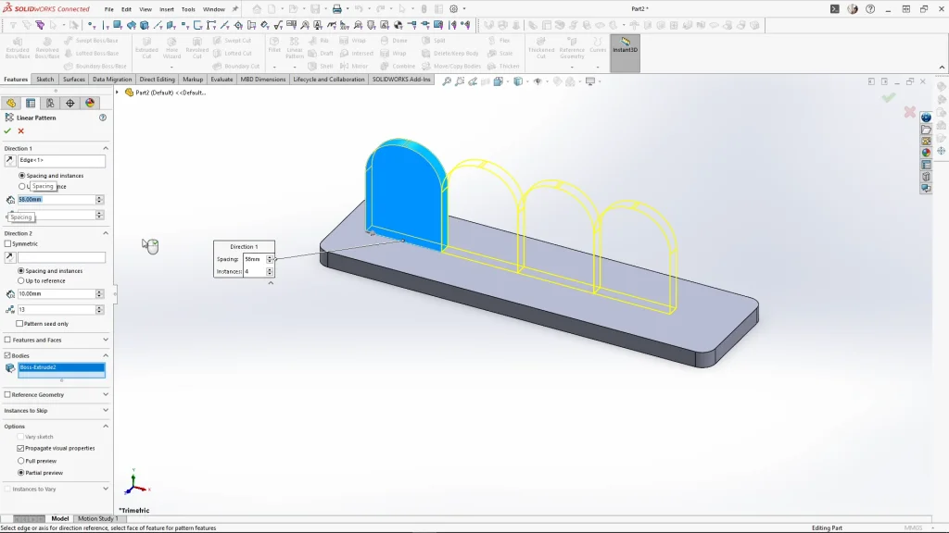Image resolution: width=949 pixels, height=533 pixels.
Task: Switch to the ConfigurationManager panel icon
Action: [50, 103]
